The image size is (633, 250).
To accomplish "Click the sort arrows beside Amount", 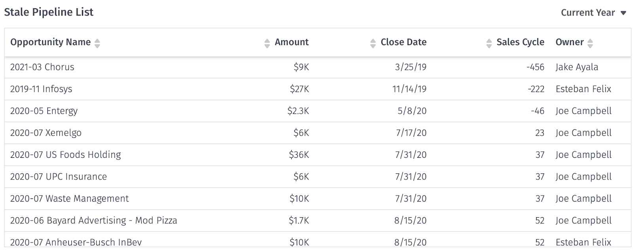I will click(267, 43).
